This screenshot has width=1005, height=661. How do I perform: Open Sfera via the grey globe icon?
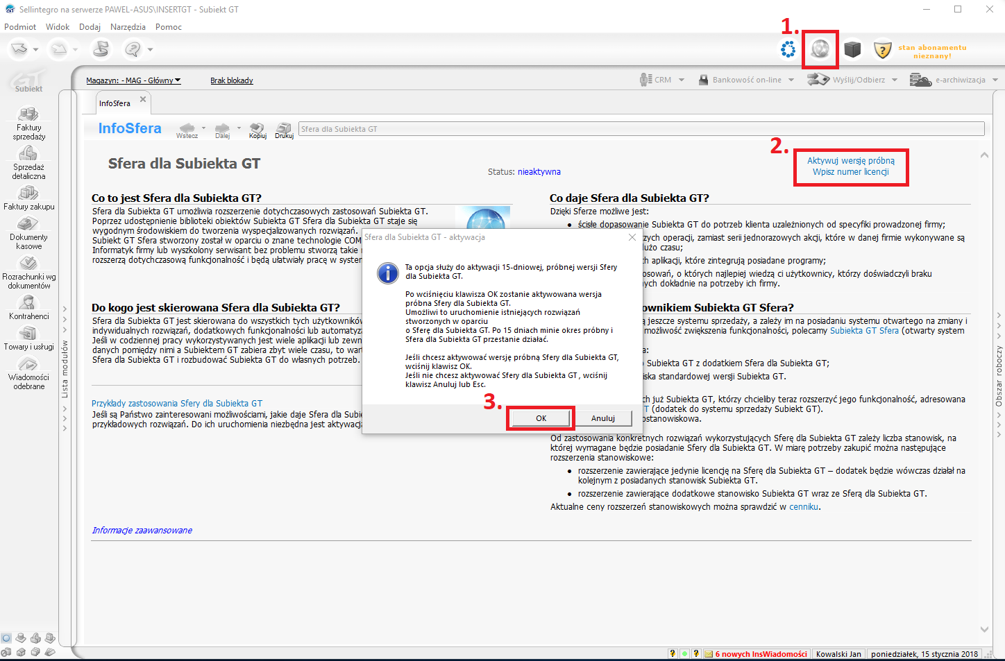point(820,49)
